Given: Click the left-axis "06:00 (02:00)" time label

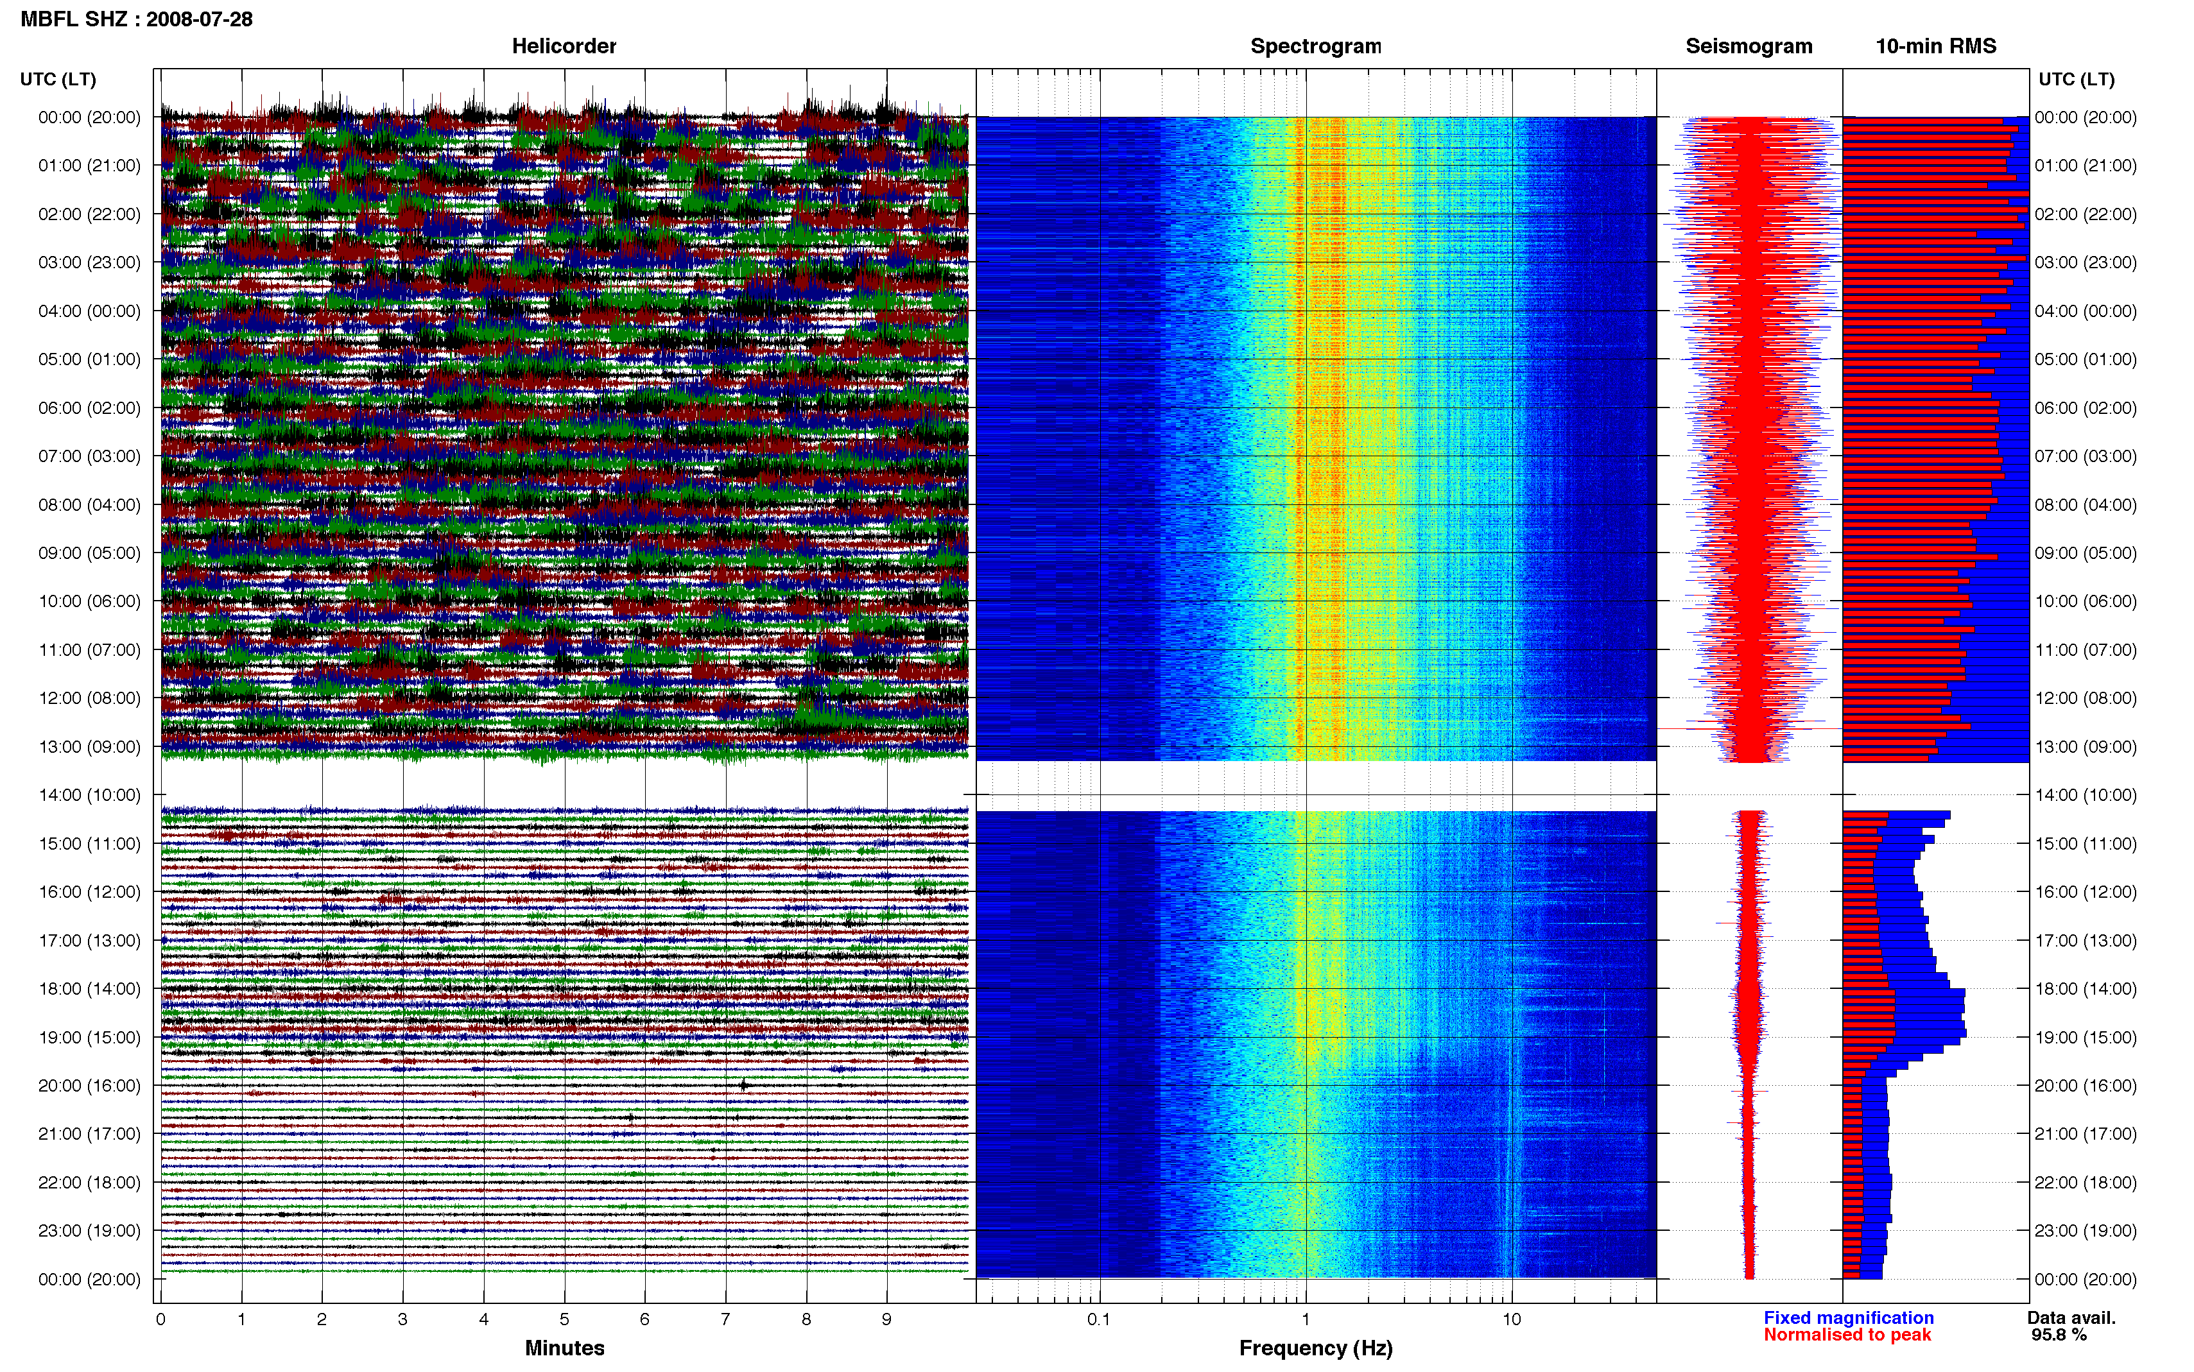Looking at the screenshot, I should tap(90, 407).
